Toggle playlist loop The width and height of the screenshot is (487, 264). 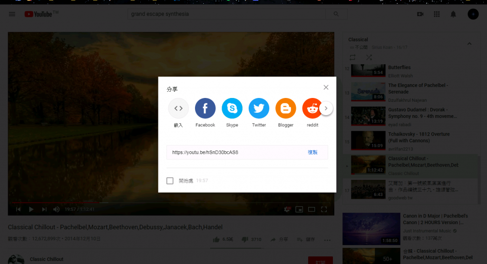coord(352,58)
